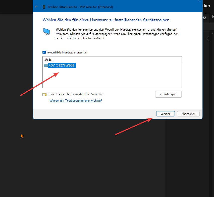Click the heading about Gerätetreiber installation
This screenshot has width=214, height=197.
(x=106, y=20)
